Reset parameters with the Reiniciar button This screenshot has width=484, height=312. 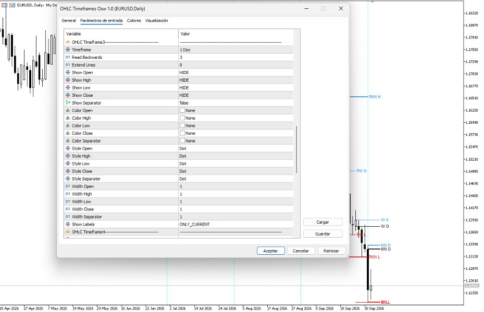click(331, 251)
